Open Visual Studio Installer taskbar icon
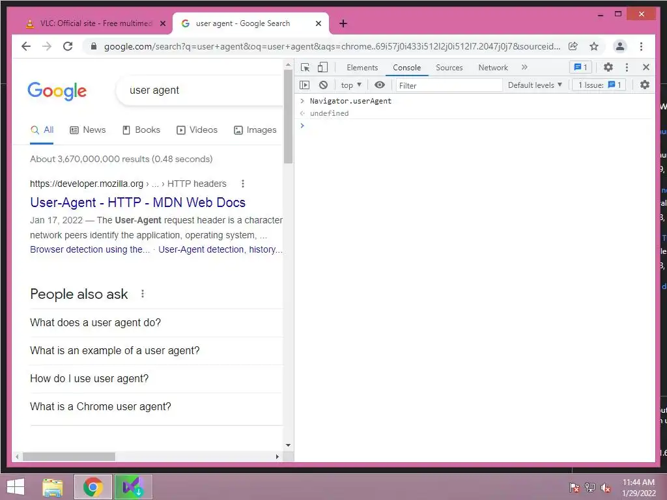 tap(133, 487)
